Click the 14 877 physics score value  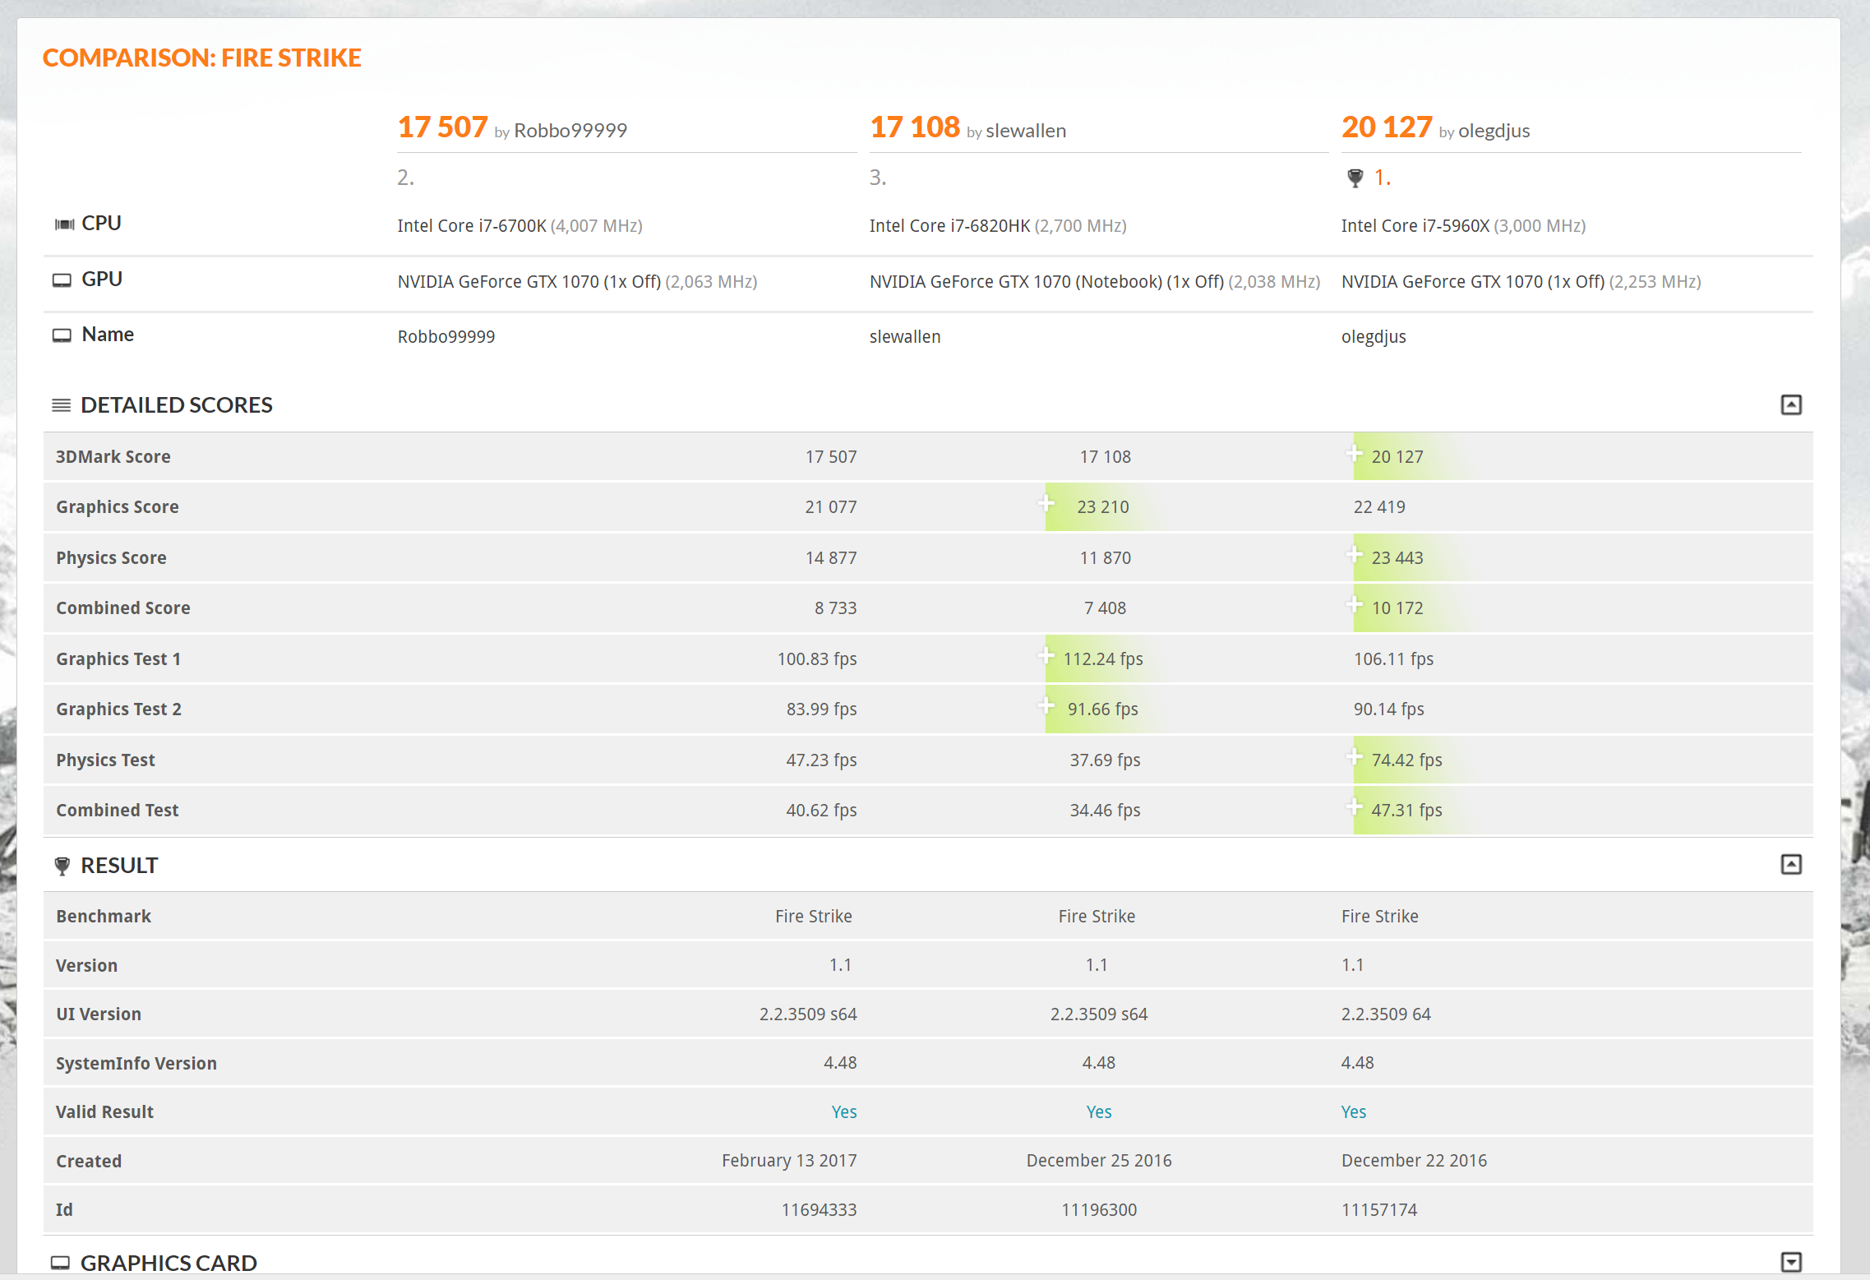click(x=831, y=558)
